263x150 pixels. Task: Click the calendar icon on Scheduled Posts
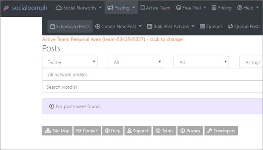(53, 26)
